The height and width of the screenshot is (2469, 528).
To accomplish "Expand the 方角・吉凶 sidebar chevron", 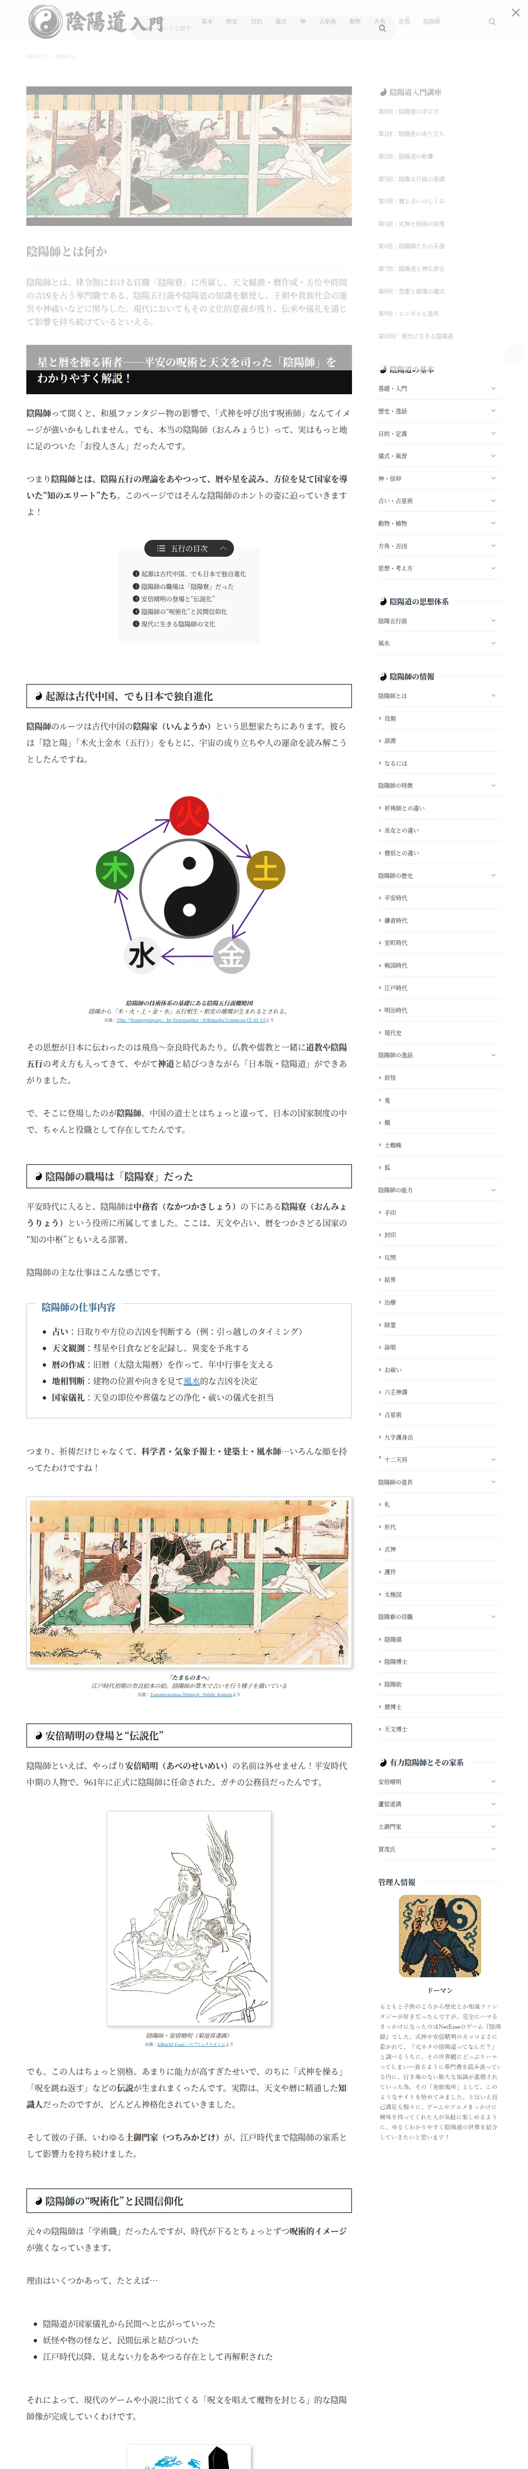I will point(493,545).
